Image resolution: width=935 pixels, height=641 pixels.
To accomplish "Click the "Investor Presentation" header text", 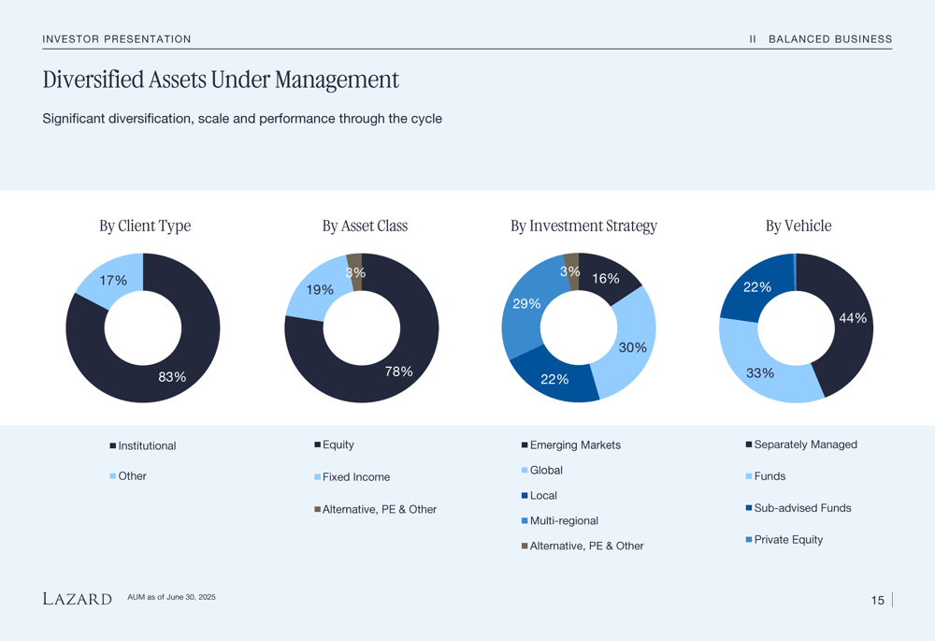I will coord(117,39).
